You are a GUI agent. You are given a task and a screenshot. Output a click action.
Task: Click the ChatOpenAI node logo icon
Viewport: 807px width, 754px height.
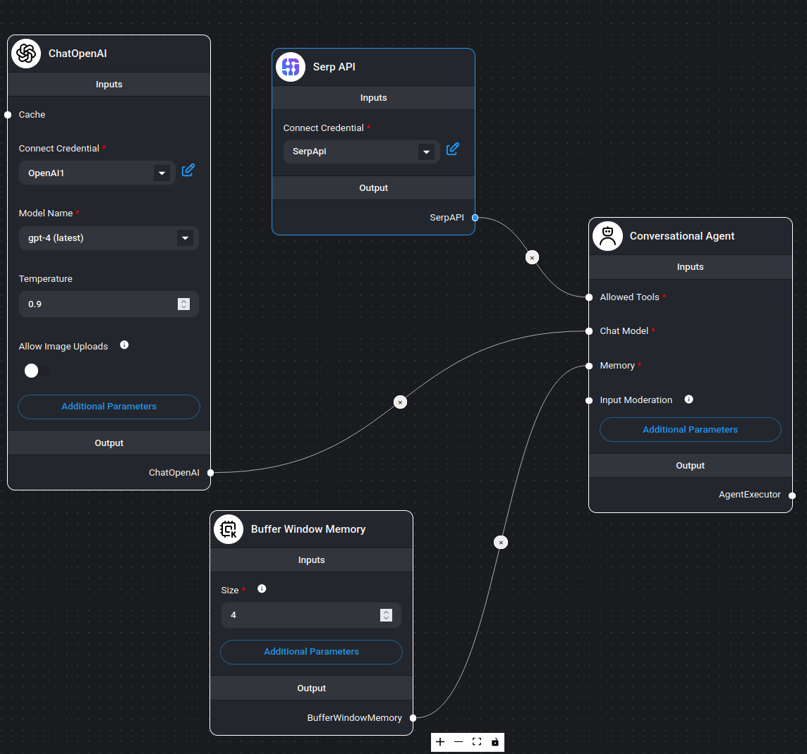26,54
